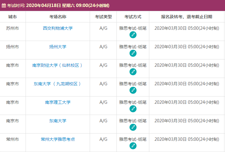This screenshot has height=152, width=225.
Task: Click the calendar icon beside 考试时间
Action: tap(4, 5)
